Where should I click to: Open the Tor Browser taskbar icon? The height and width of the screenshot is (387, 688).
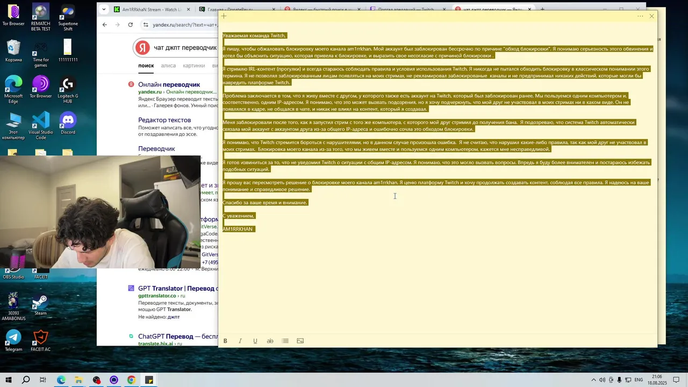click(x=113, y=380)
